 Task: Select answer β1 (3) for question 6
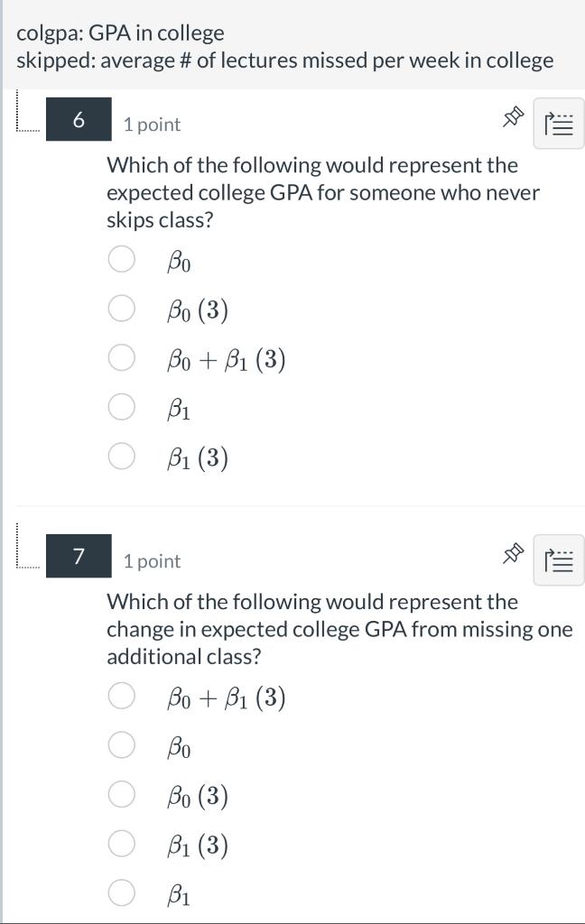click(121, 456)
